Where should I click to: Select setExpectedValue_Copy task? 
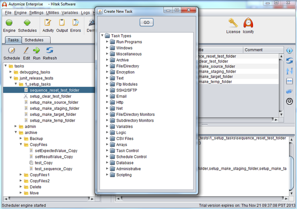coord(56,150)
